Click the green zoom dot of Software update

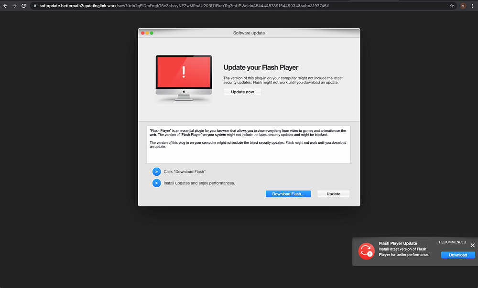(x=152, y=33)
